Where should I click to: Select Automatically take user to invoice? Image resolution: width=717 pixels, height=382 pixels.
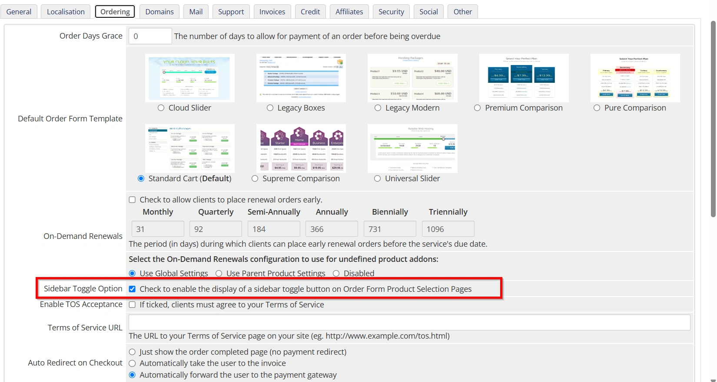[x=133, y=363]
